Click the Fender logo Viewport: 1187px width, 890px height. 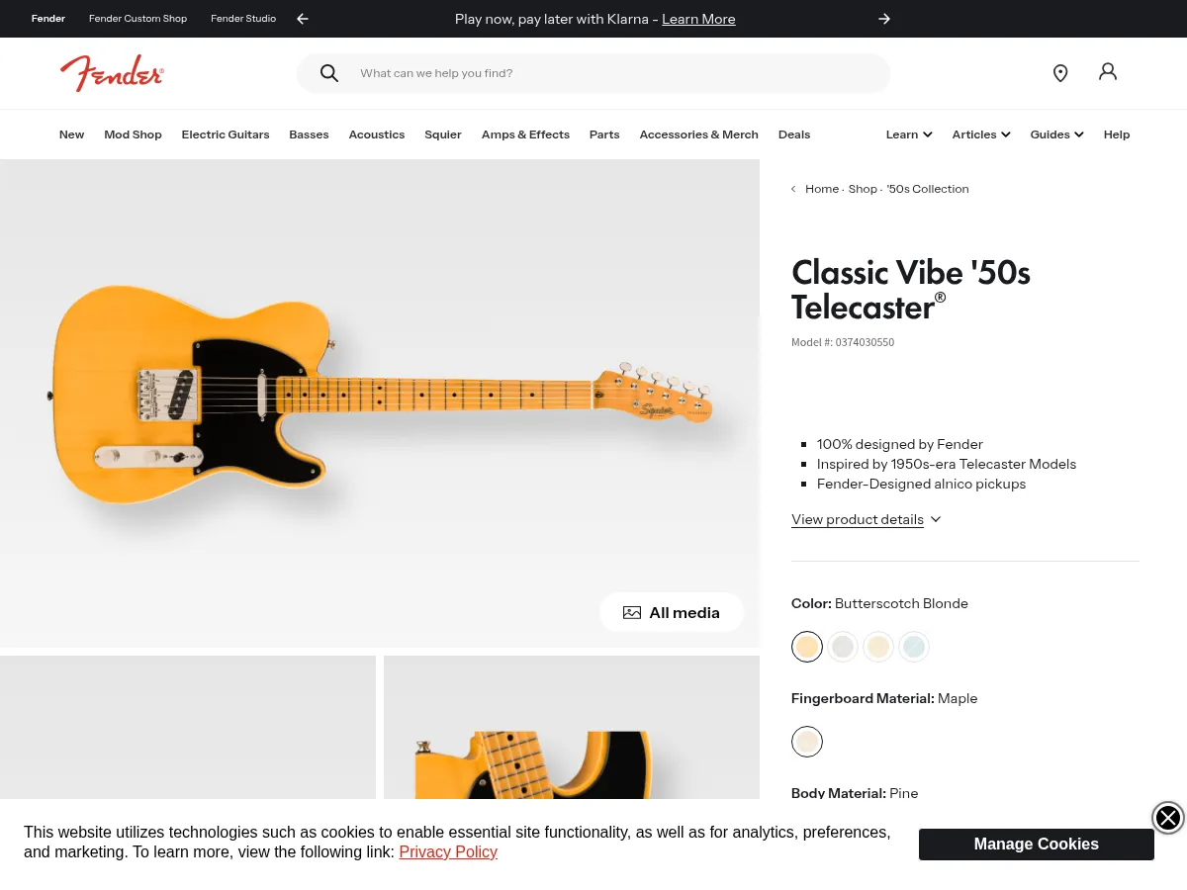[112, 73]
